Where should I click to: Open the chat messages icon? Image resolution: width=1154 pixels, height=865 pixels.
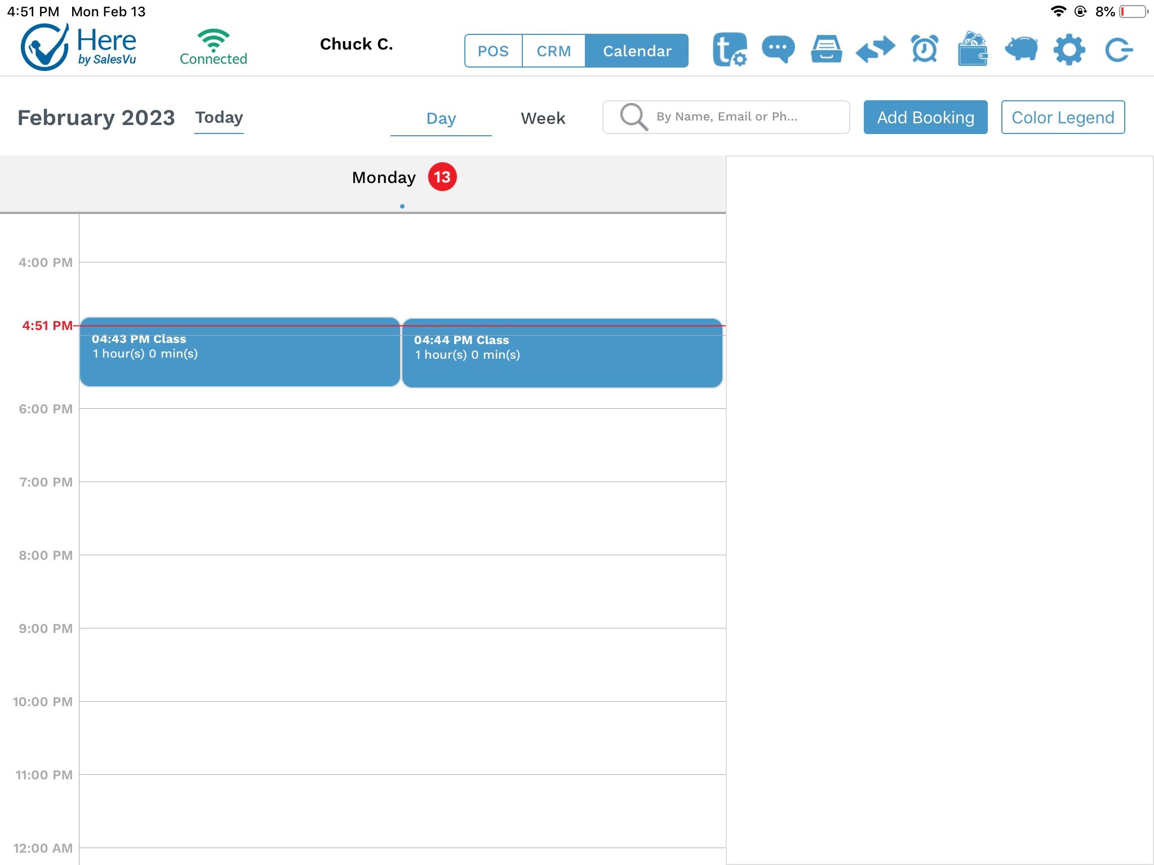tap(778, 50)
